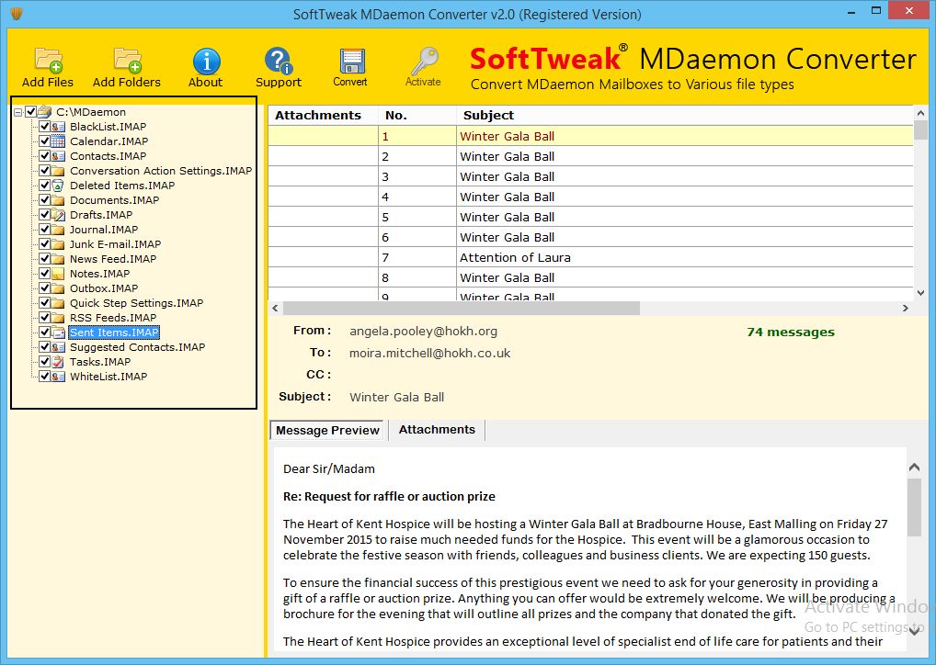
Task: Maximize the SoftTweak MDaemon Converter window
Action: pos(875,11)
